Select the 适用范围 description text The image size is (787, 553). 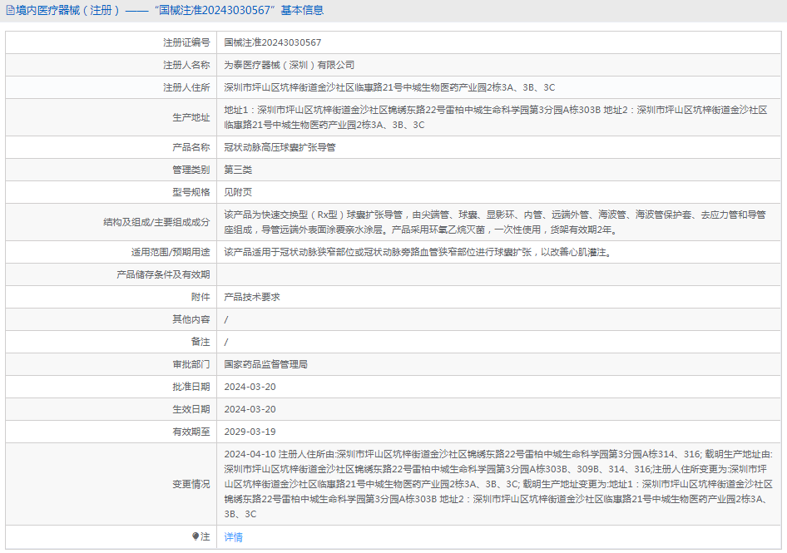(419, 253)
